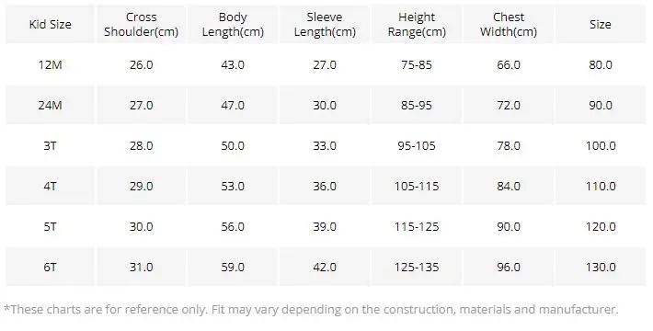Click the 4T row label
653x331 pixels.
50,186
